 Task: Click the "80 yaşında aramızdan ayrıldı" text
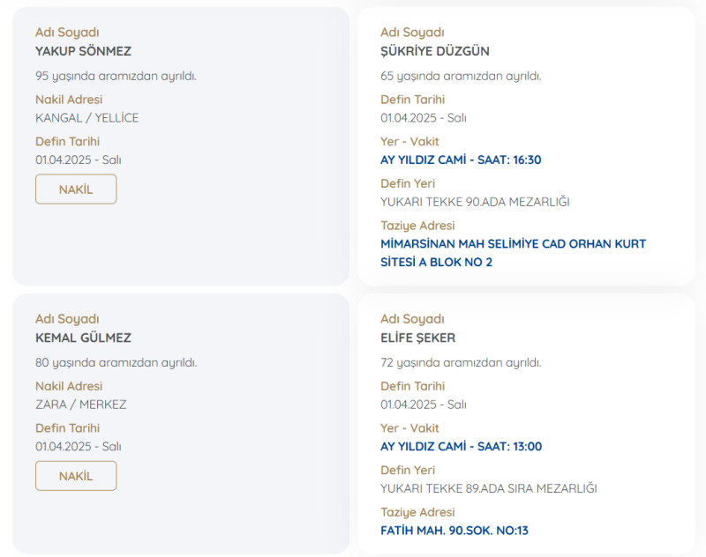click(x=116, y=362)
